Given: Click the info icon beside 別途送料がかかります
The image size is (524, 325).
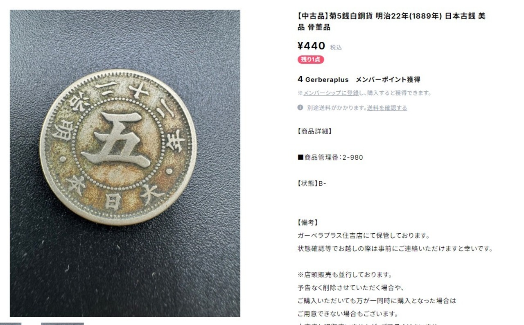Looking at the screenshot, I should (300, 108).
